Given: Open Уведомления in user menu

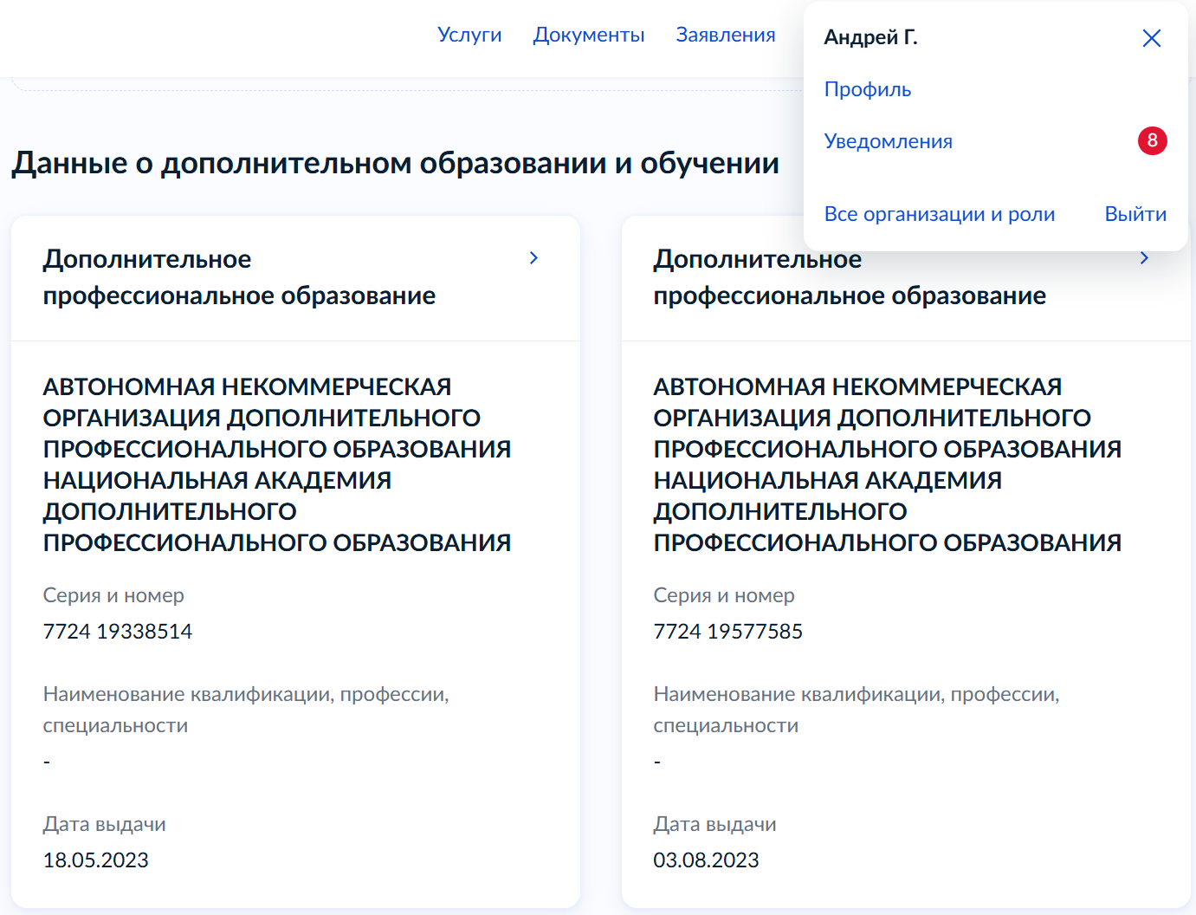Looking at the screenshot, I should pos(888,141).
